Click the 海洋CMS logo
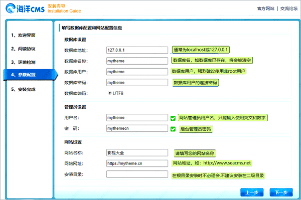301x200 pixels. point(25,9)
